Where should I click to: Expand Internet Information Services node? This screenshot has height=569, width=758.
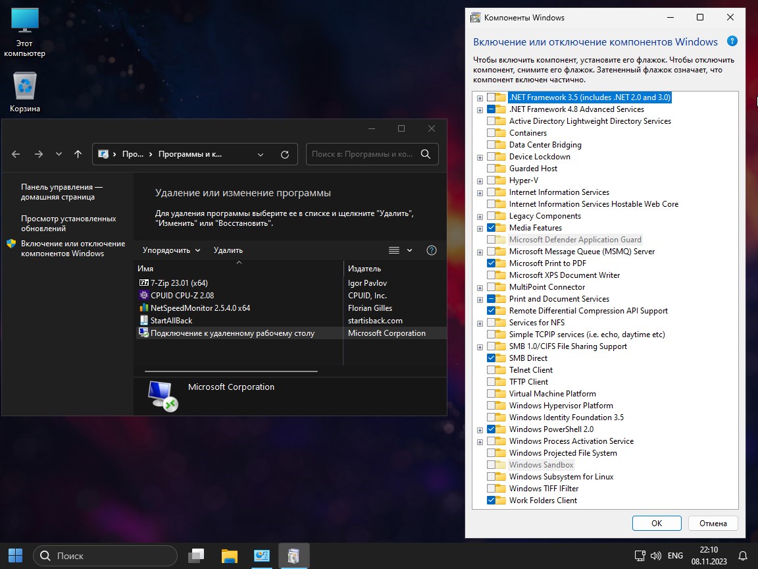tap(480, 192)
